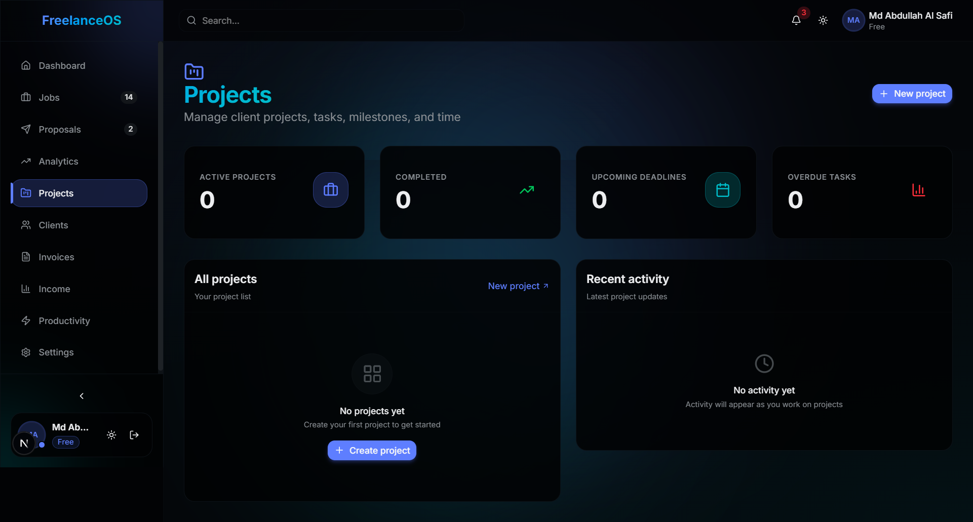Screen dimensions: 973x522
Task: Open the notifications bell icon
Action: 796,20
